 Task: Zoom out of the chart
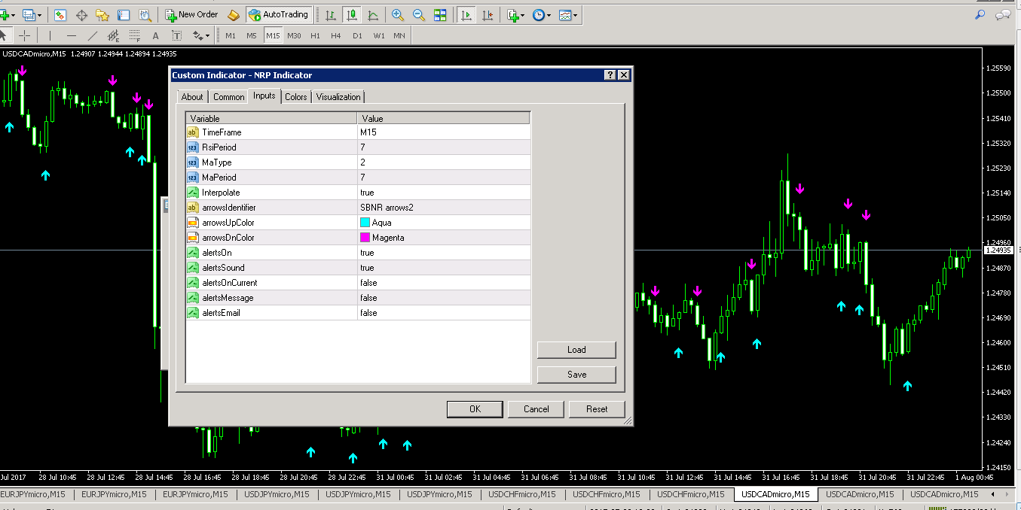click(418, 14)
